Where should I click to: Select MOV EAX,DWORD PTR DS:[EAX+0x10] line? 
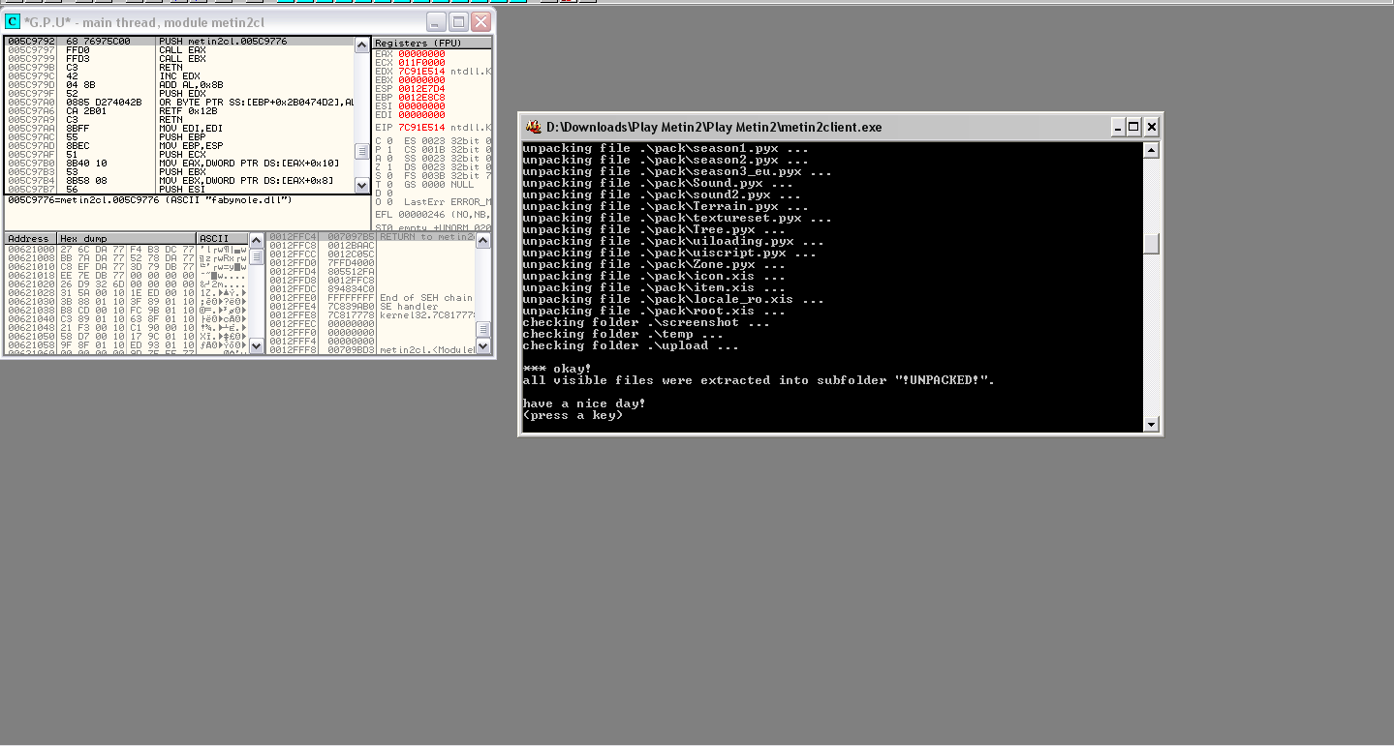click(179, 163)
